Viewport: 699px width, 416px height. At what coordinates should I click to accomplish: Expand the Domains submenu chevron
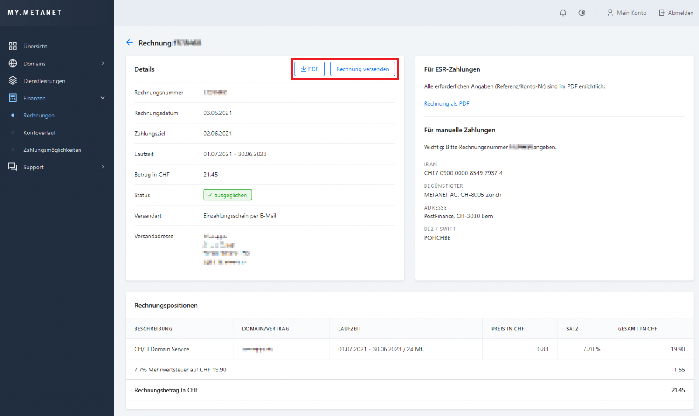click(103, 64)
